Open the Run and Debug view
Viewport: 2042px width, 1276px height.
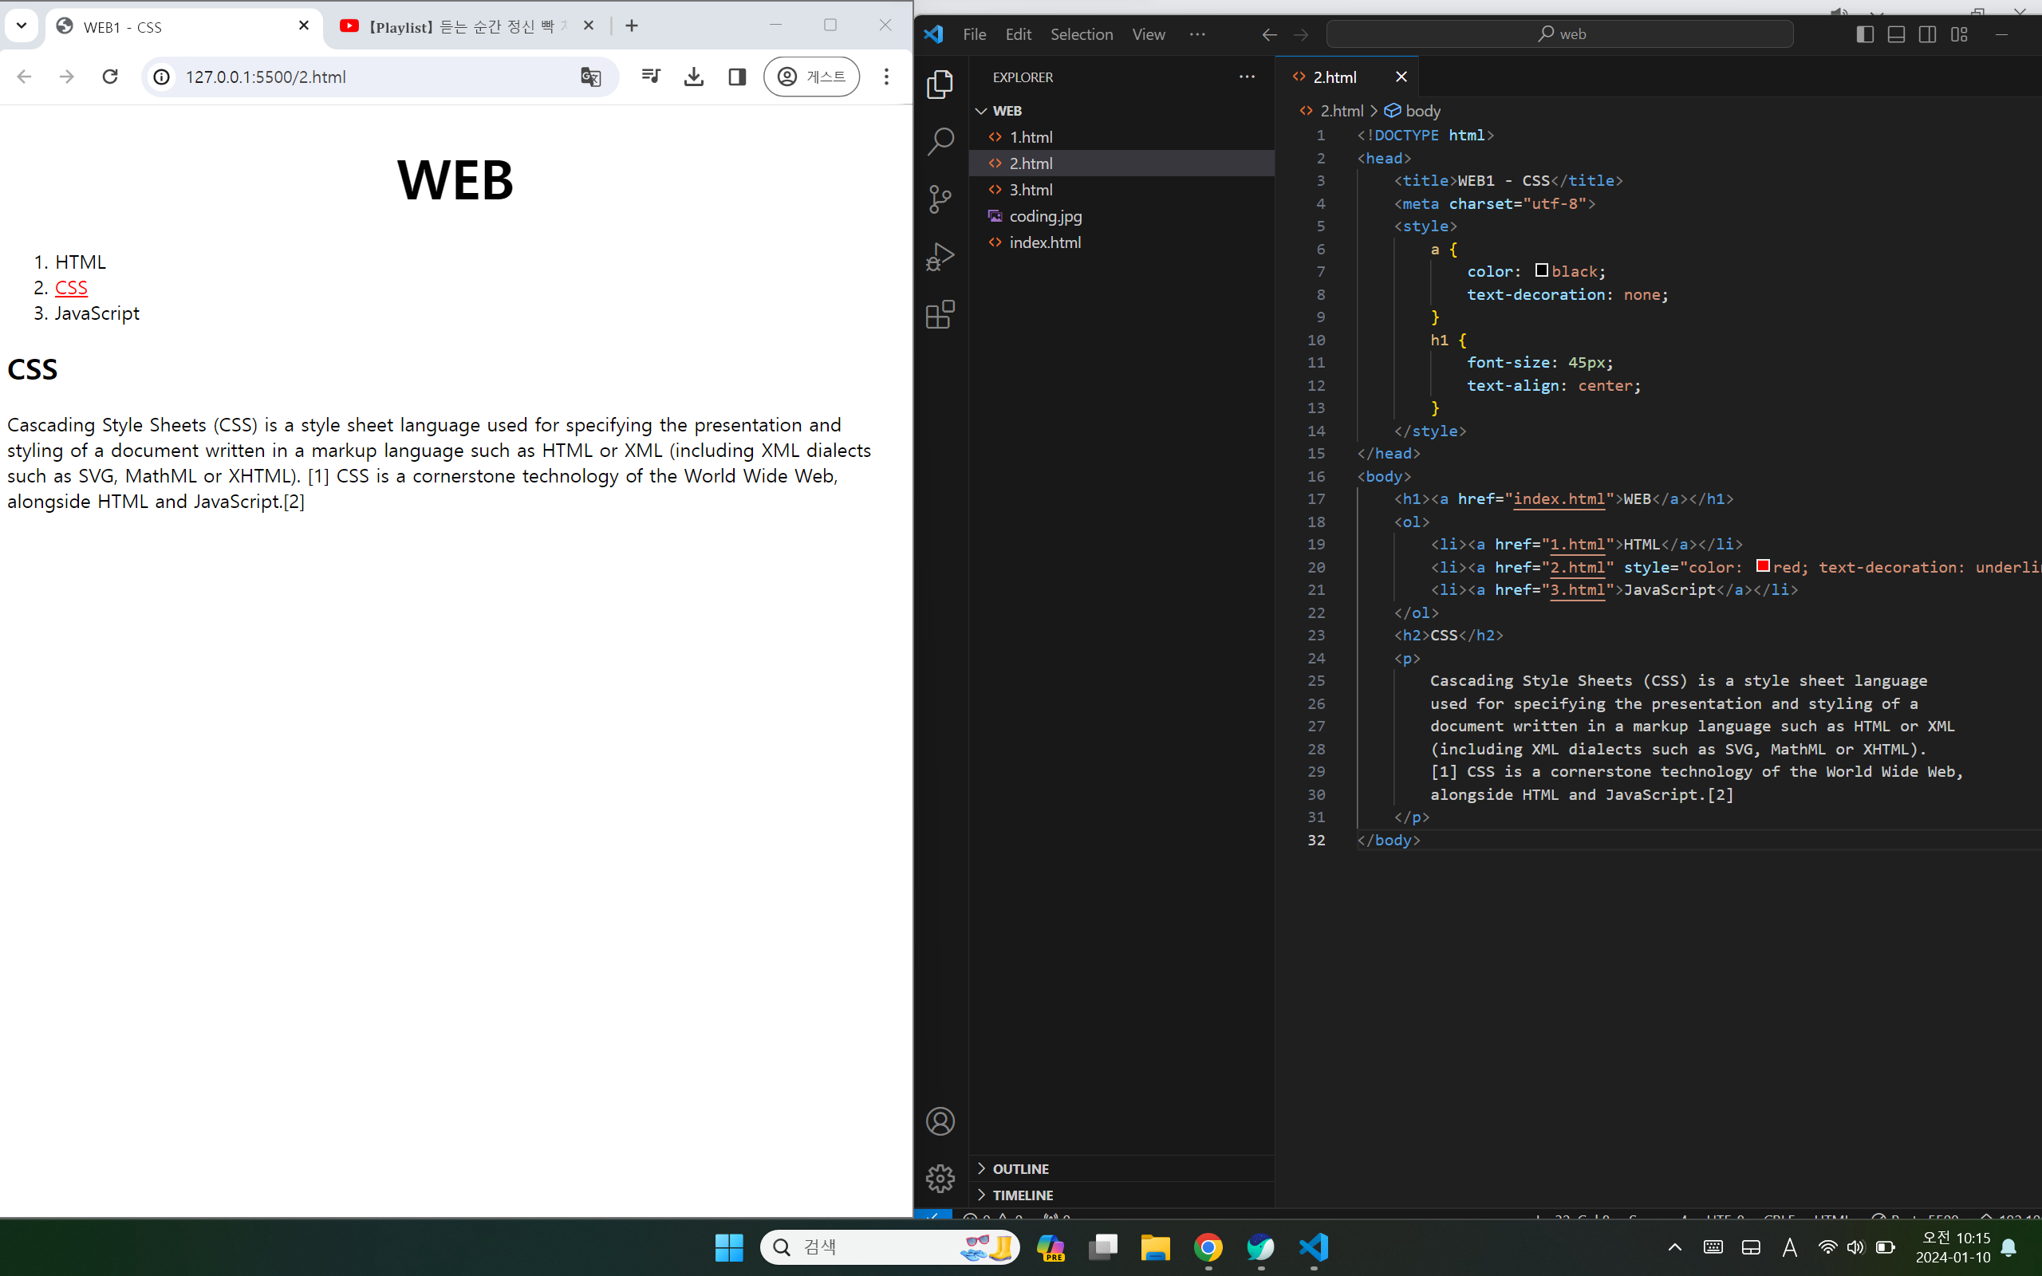940,256
